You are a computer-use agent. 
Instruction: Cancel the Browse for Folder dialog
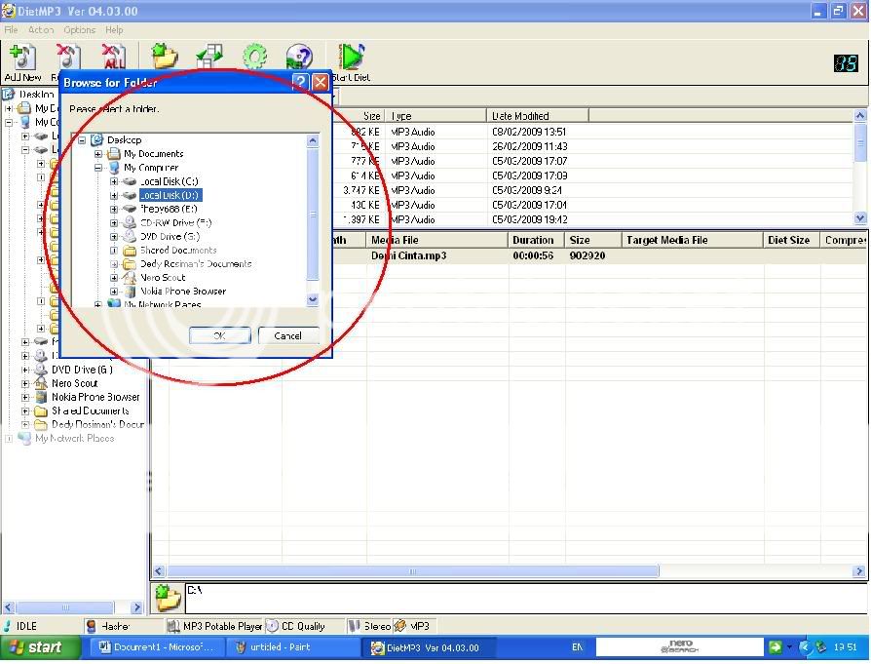pyautogui.click(x=287, y=335)
